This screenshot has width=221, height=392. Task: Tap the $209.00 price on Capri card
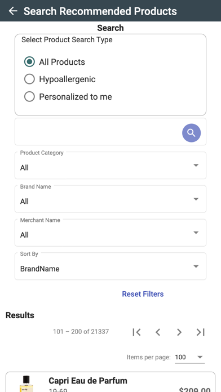pyautogui.click(x=195, y=389)
